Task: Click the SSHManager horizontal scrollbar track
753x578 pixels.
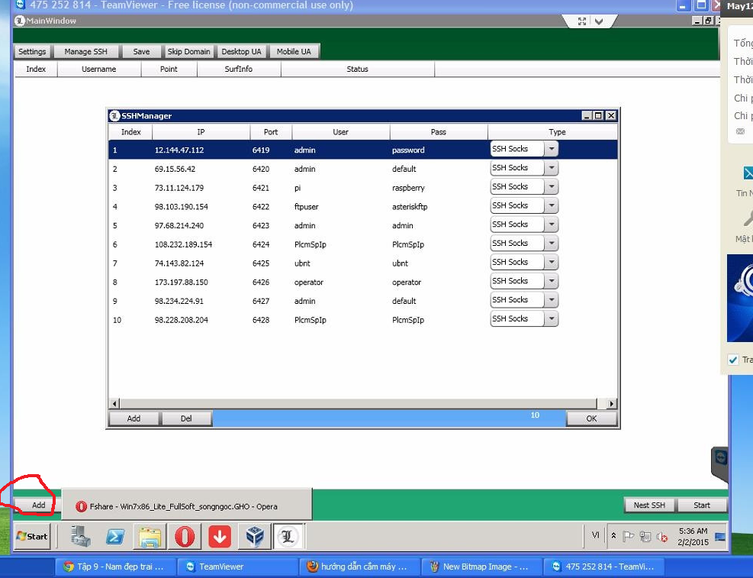Action: 358,404
